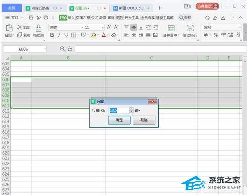Click the fill color bucket icon
The image size is (247, 195).
tap(94, 35)
